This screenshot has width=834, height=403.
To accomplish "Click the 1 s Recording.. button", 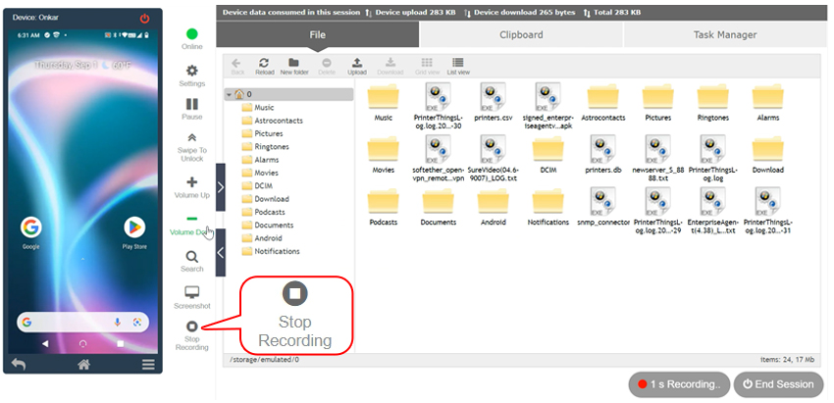I will tap(679, 384).
